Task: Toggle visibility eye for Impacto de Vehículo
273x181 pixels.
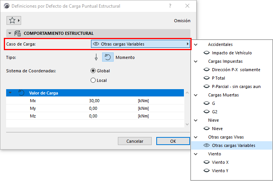Action: point(206,53)
